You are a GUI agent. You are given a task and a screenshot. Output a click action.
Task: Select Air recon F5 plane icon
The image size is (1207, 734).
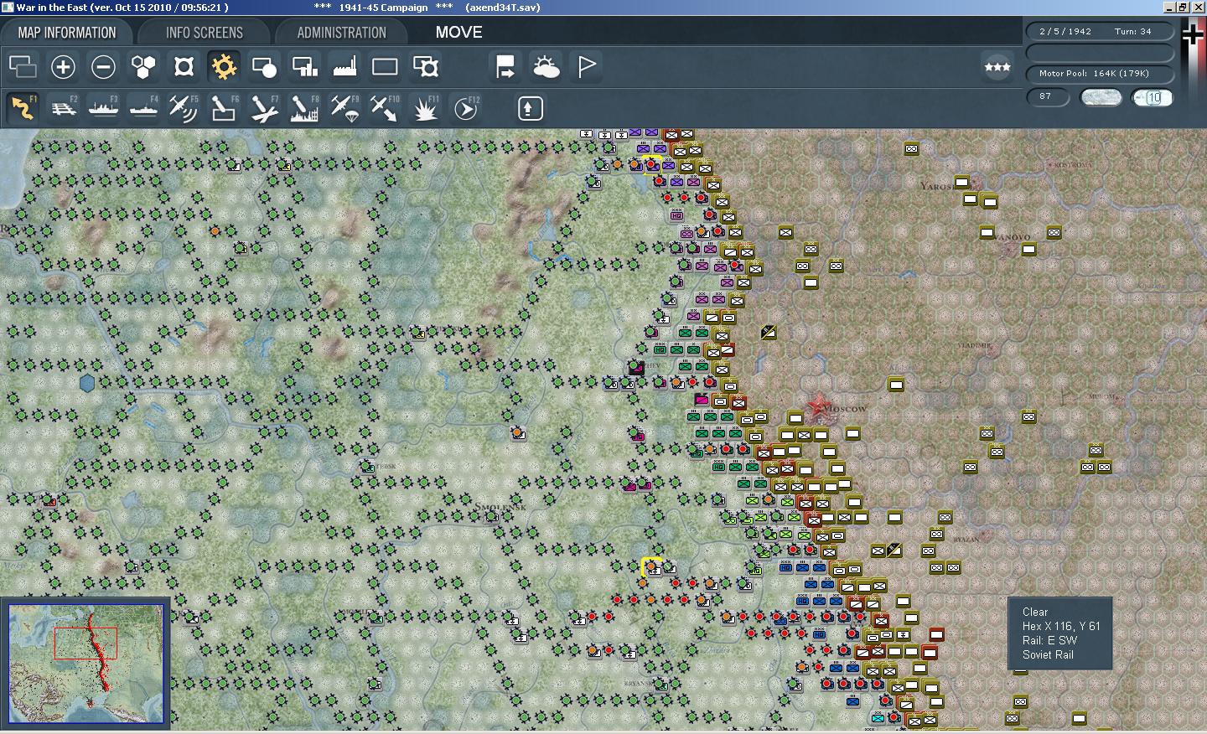[184, 108]
